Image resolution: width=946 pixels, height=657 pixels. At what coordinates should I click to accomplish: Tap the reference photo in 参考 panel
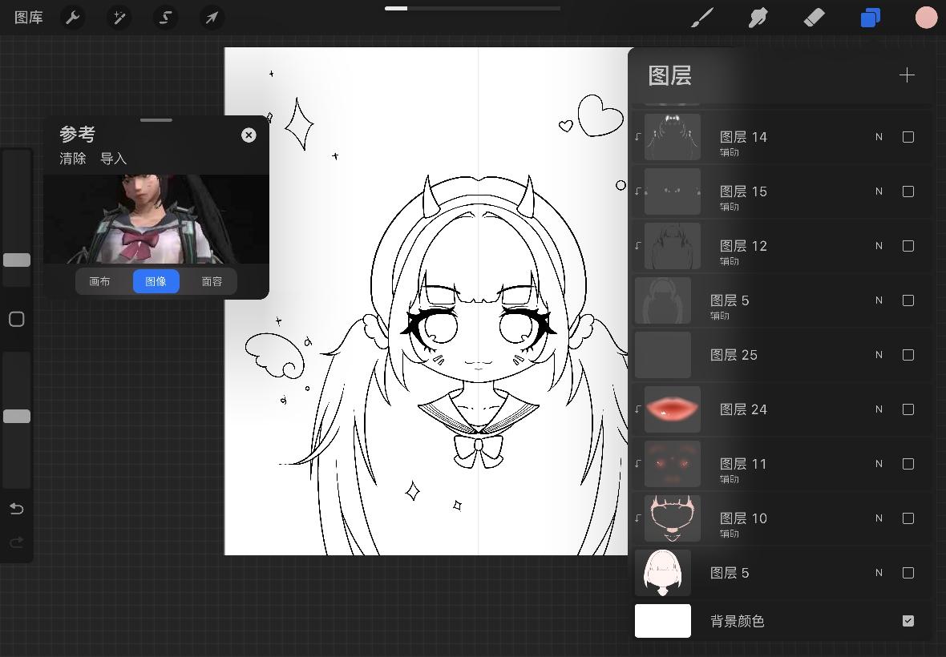coord(156,220)
